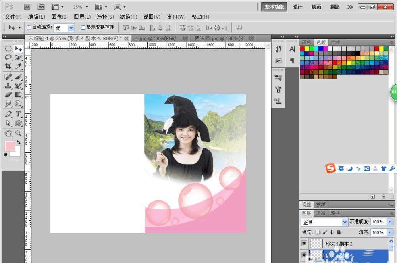
Task: Click the pink foreground color swatch
Action: (10, 146)
